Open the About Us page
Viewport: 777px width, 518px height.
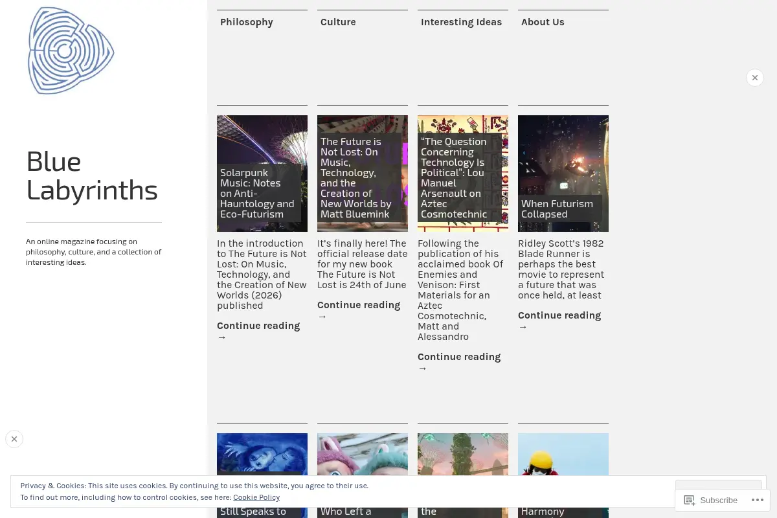[x=543, y=22]
